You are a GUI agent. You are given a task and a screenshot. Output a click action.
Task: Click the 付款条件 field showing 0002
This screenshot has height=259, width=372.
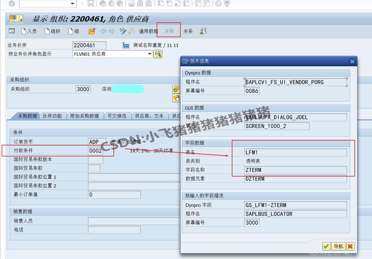point(96,151)
